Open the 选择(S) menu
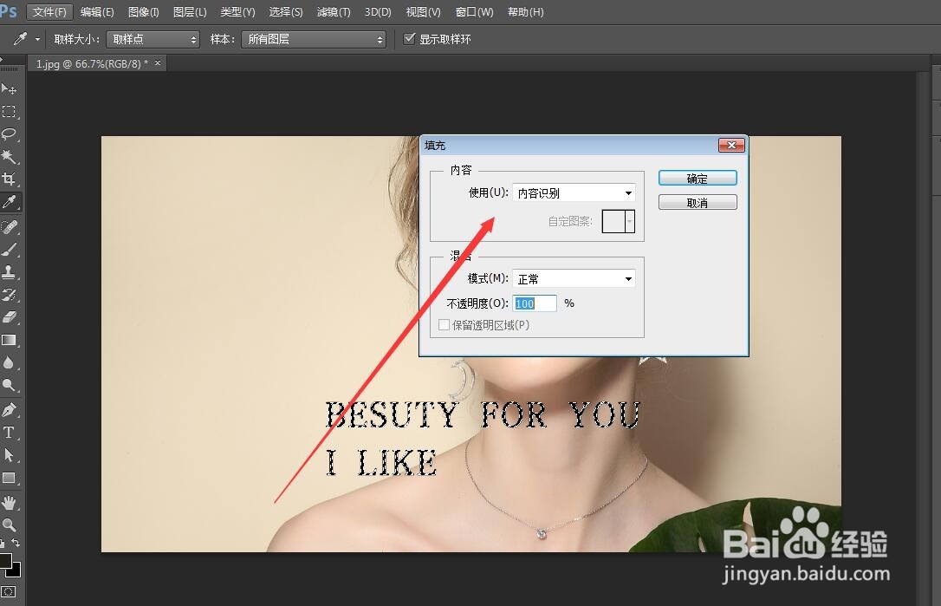941x606 pixels. pos(286,12)
